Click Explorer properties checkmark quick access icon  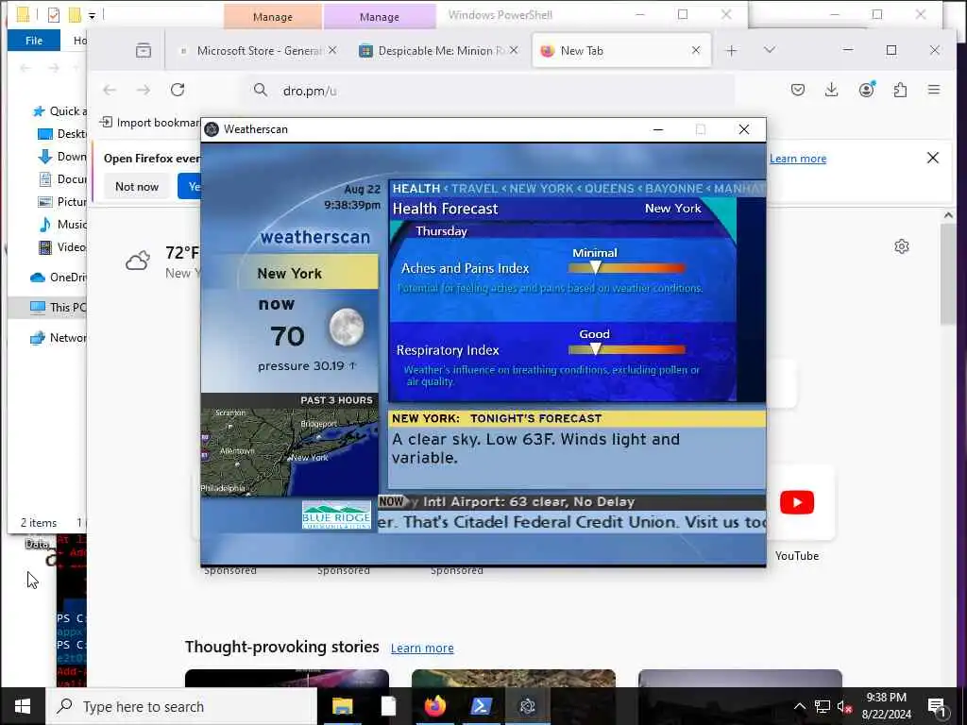(54, 15)
